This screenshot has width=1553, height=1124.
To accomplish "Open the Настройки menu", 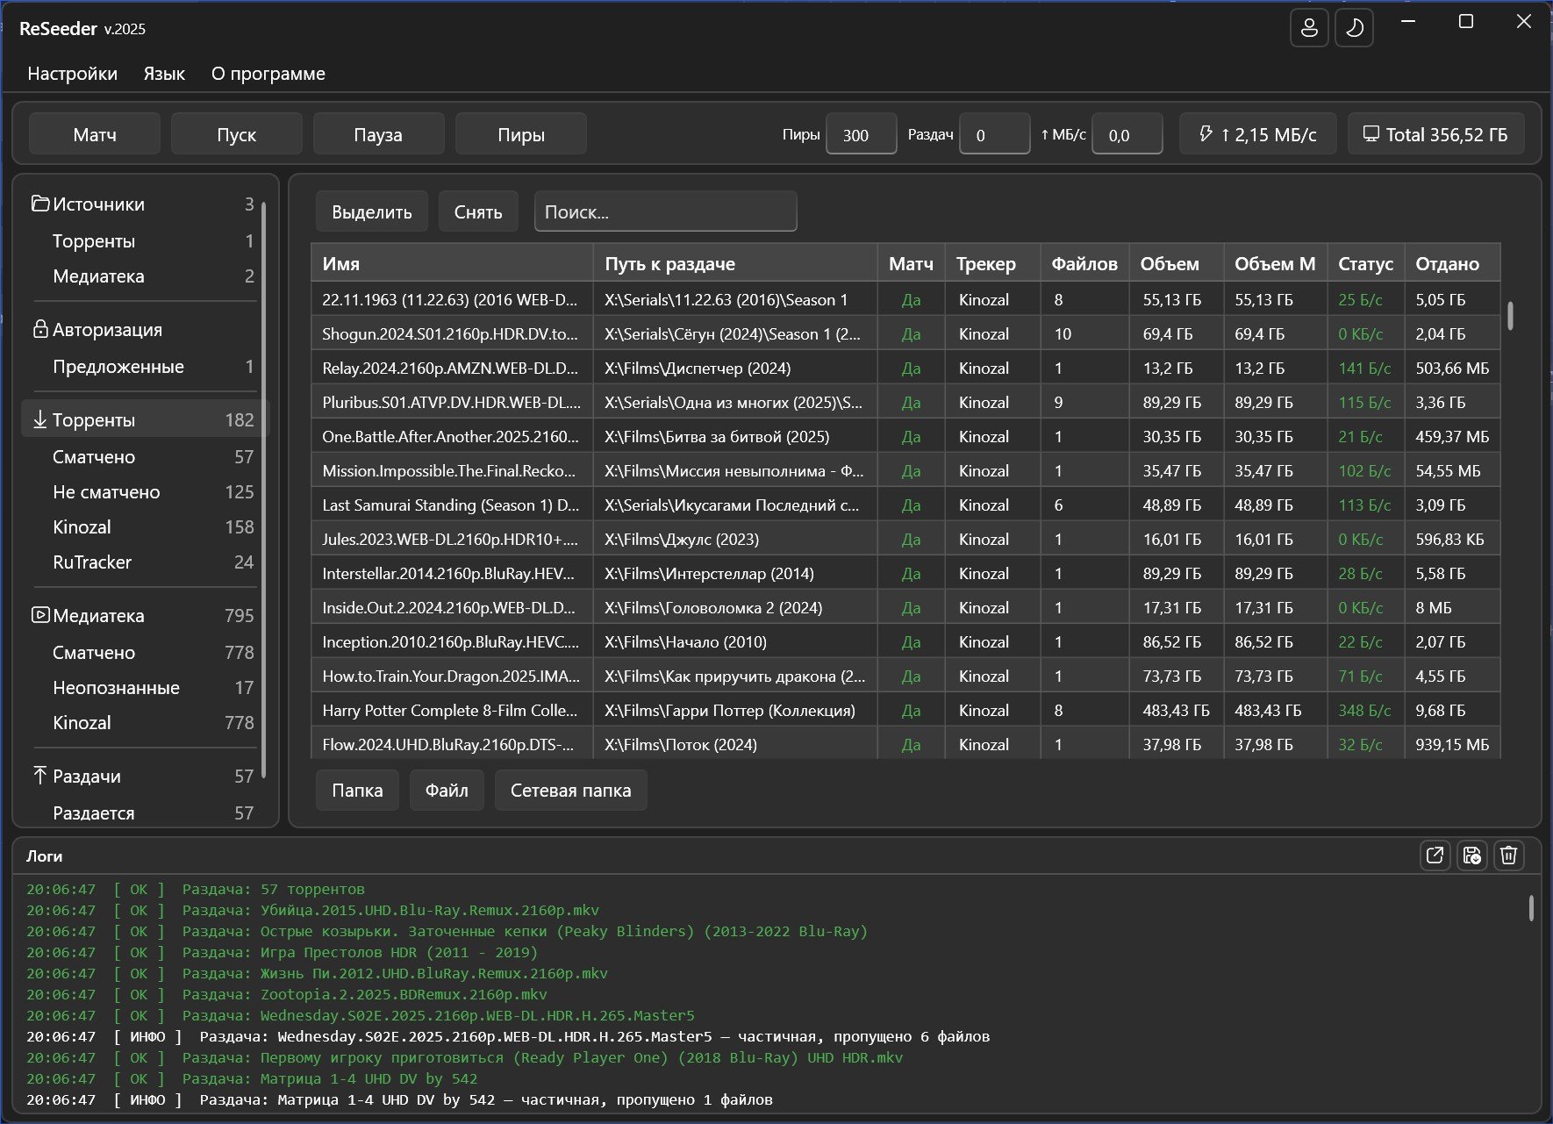I will pos(72,74).
